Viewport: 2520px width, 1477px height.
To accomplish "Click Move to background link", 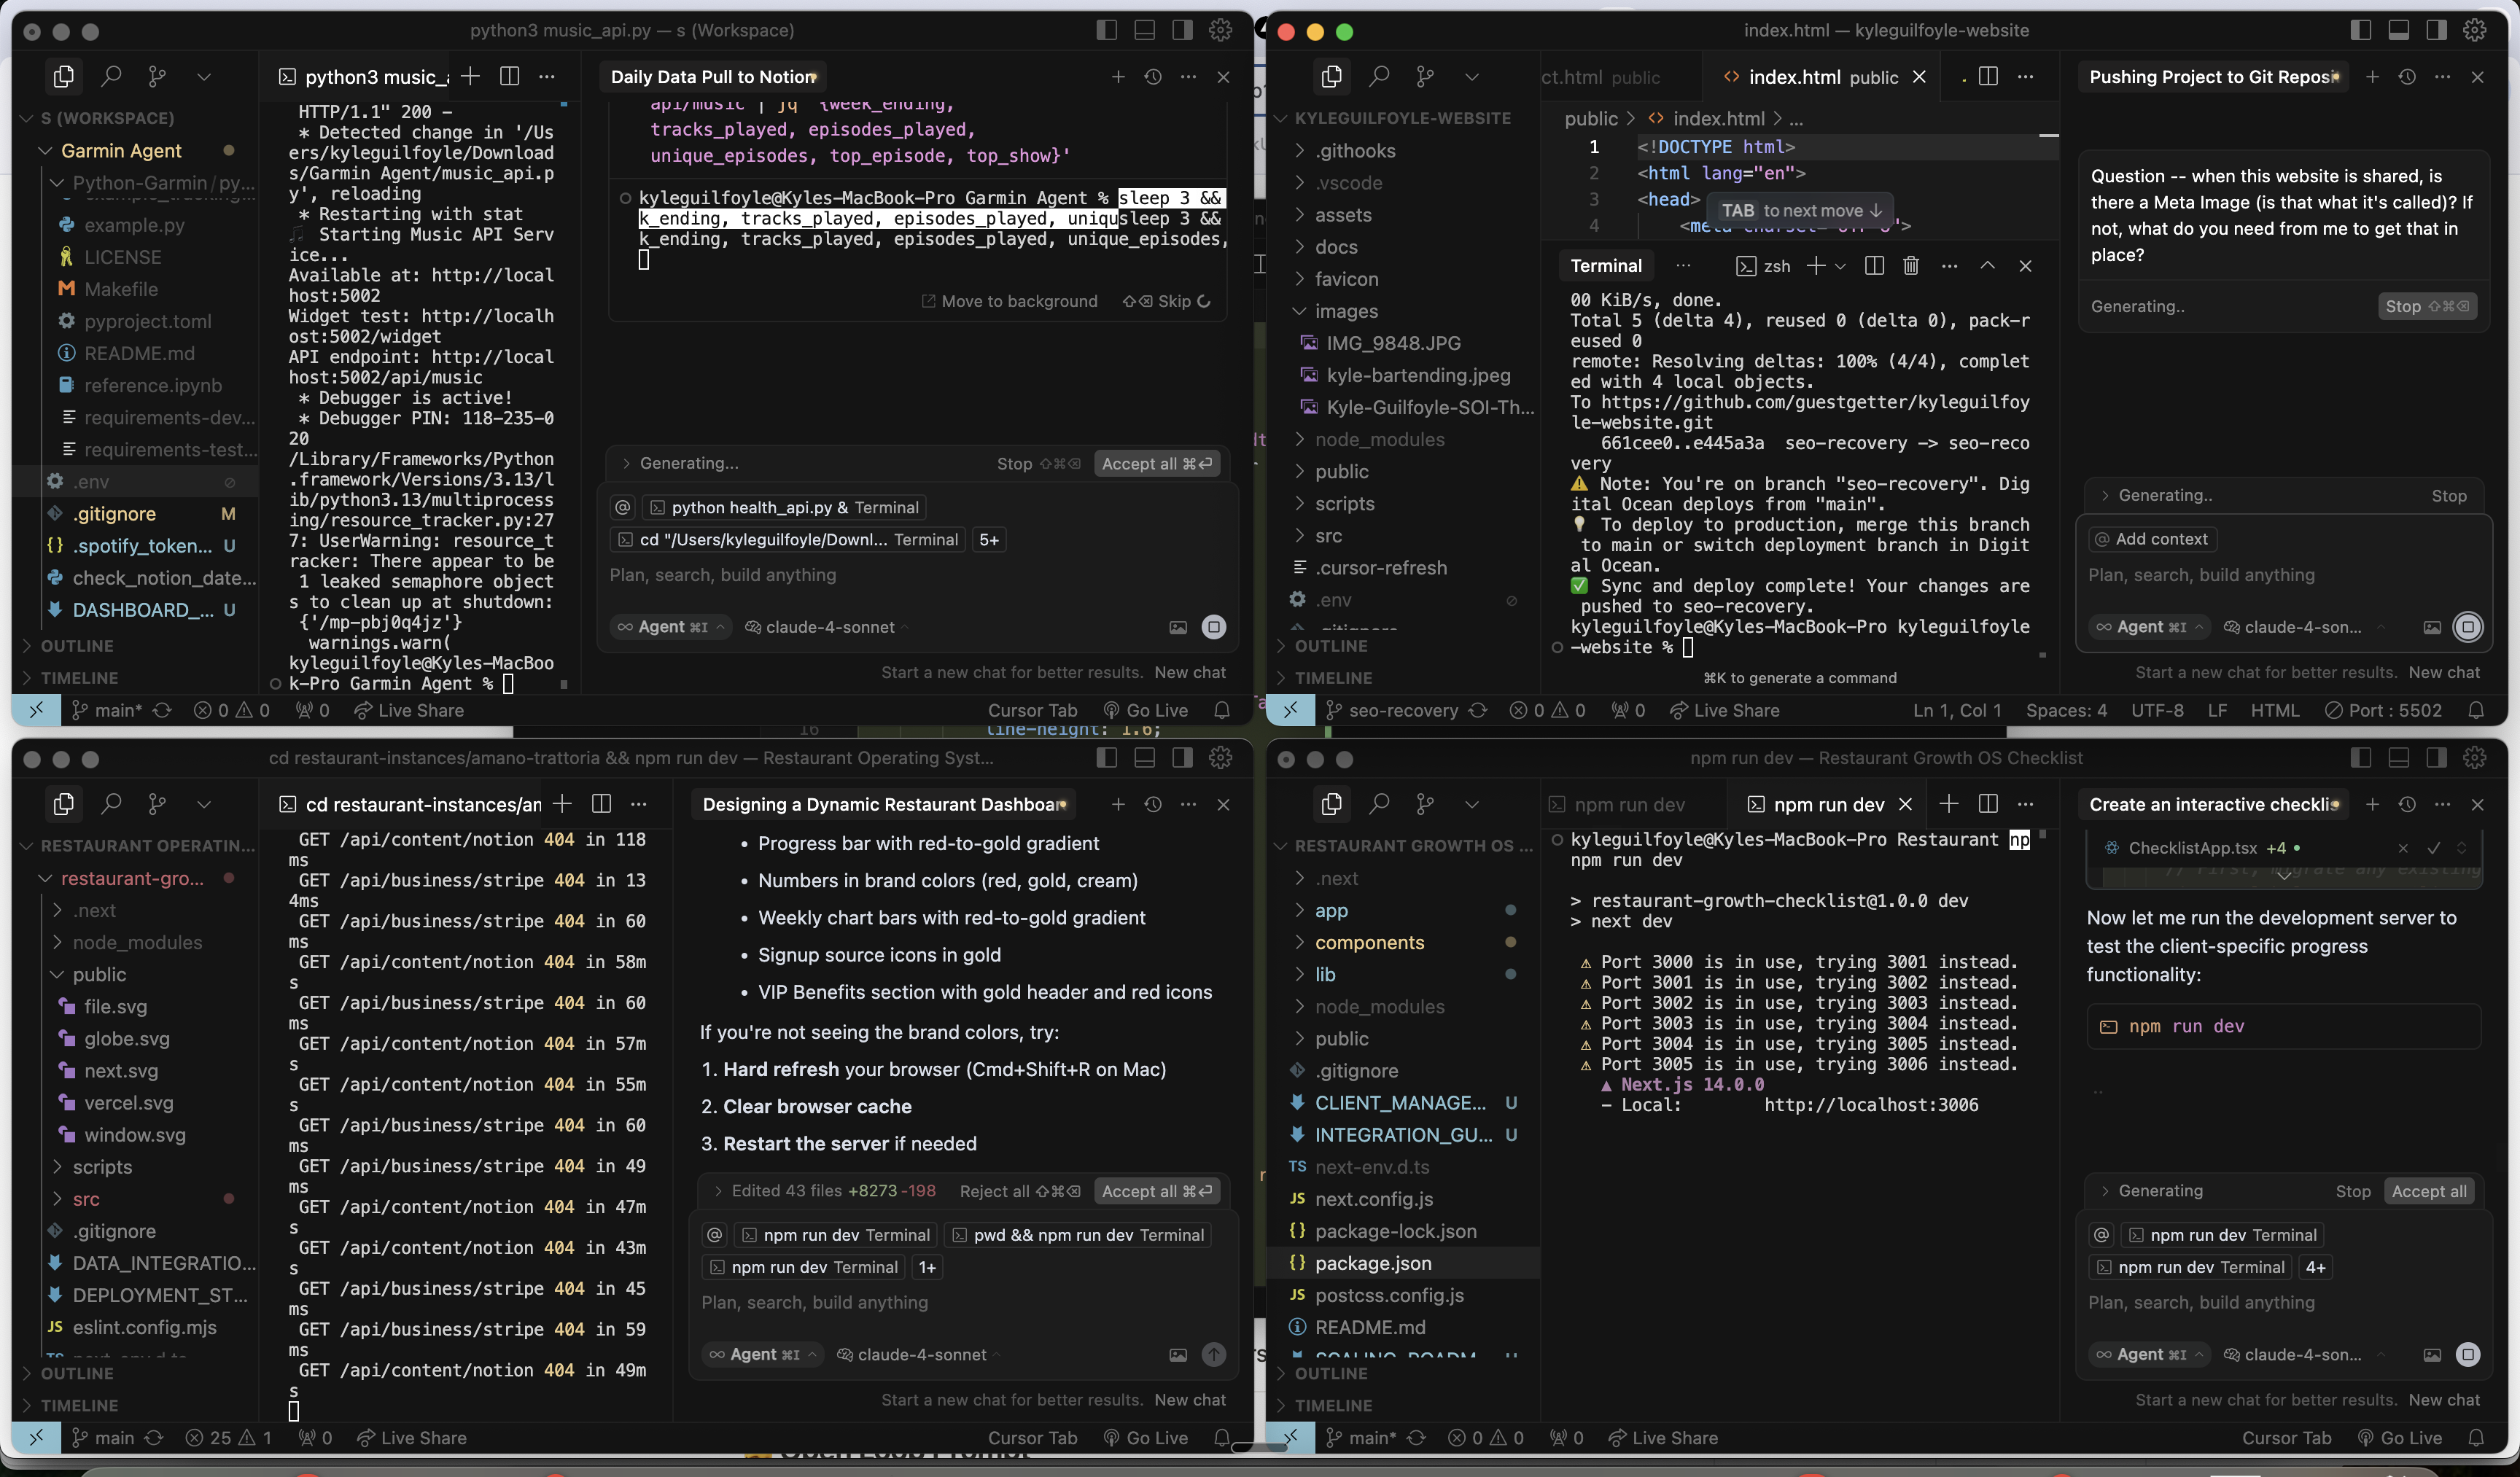I will click(1009, 301).
